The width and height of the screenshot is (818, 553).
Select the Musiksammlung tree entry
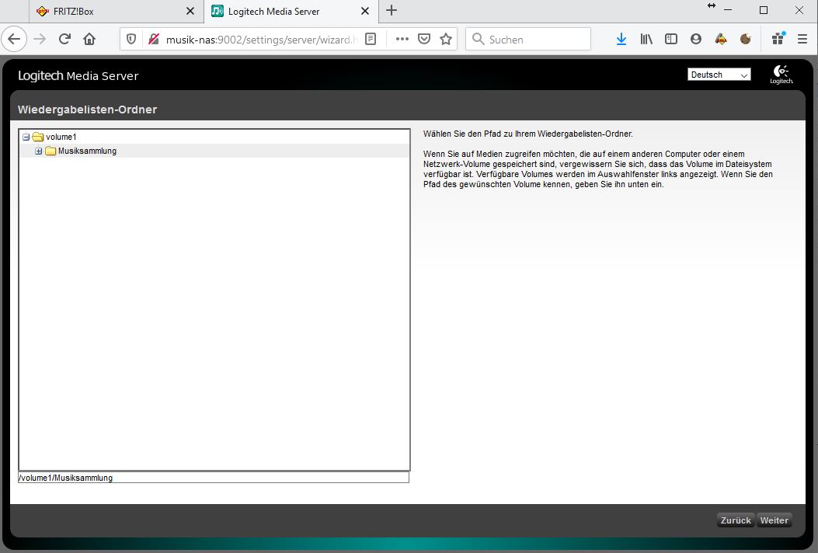pyautogui.click(x=87, y=151)
